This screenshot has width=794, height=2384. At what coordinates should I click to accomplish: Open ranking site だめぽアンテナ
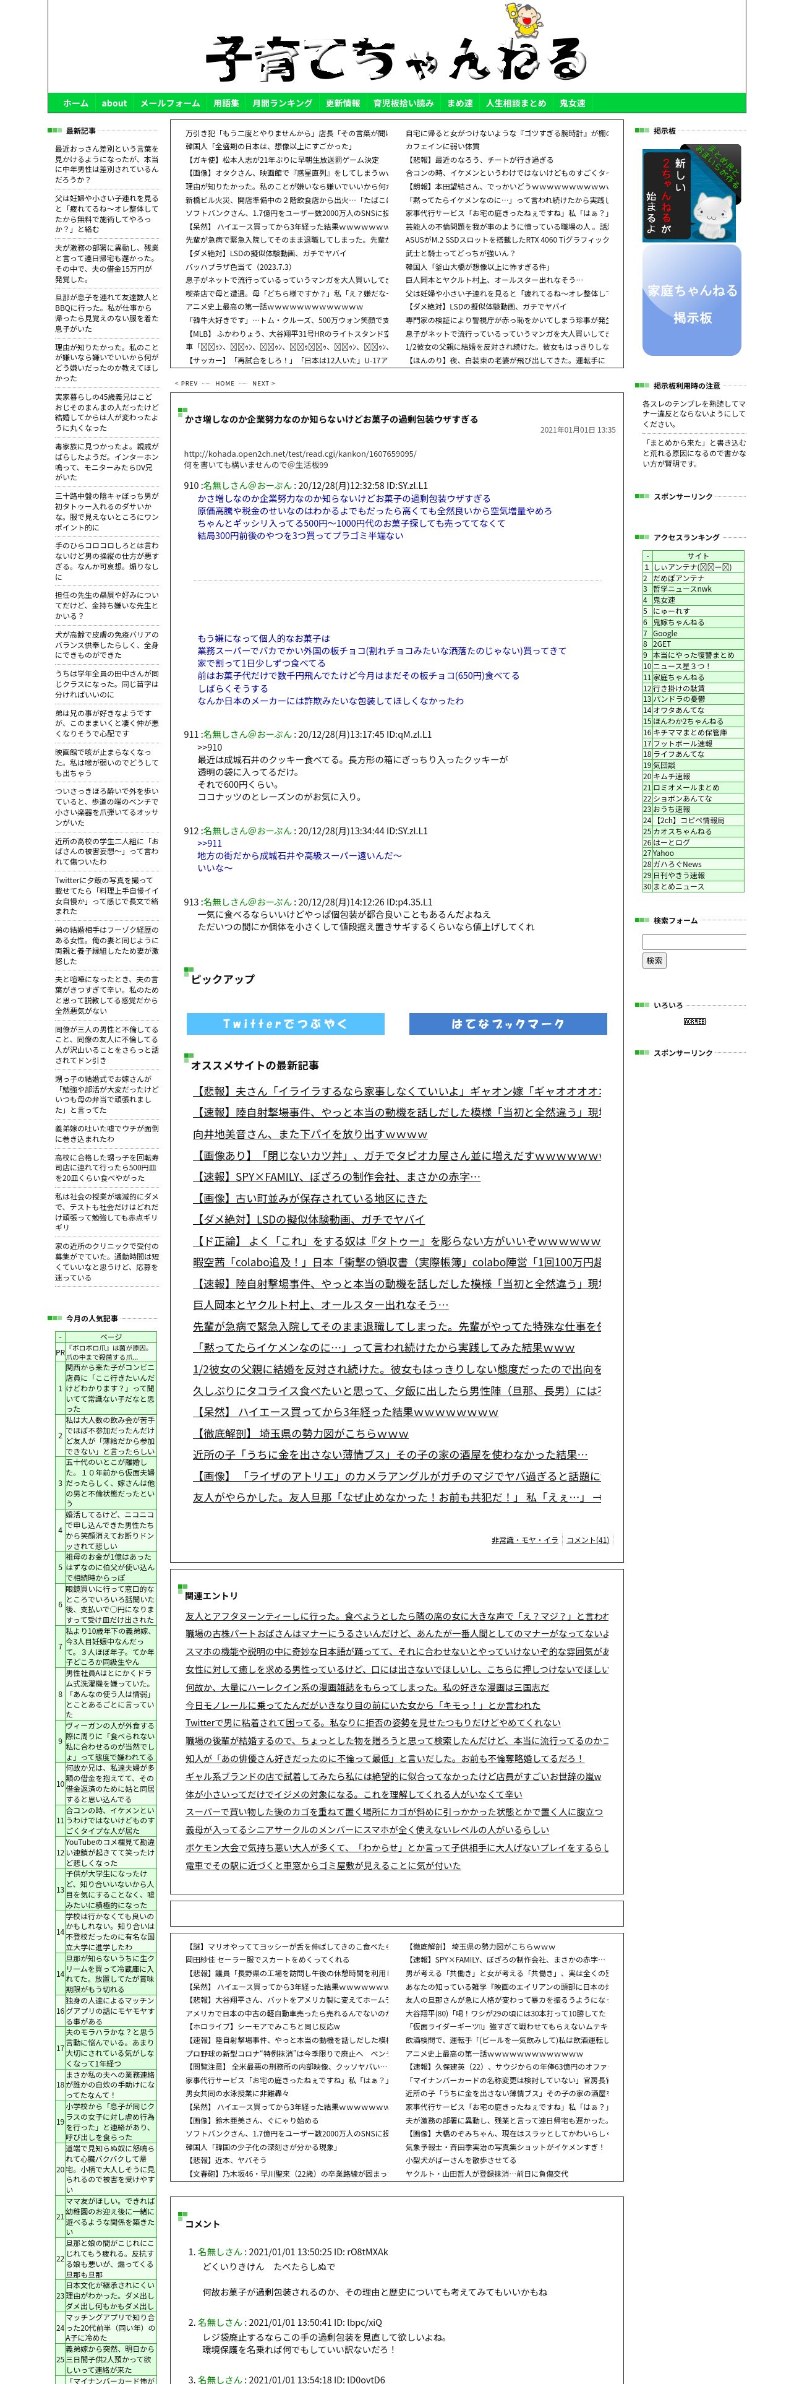[x=678, y=579]
